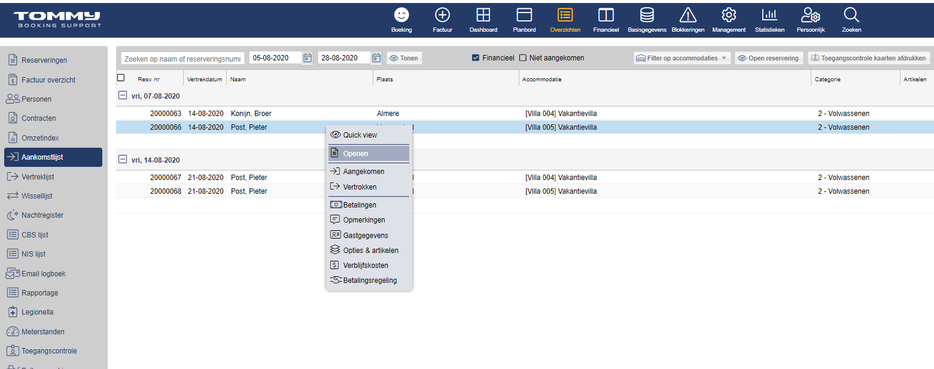The height and width of the screenshot is (369, 934).
Task: Open calendar picker for start date 05-08-2020
Action: coord(308,58)
